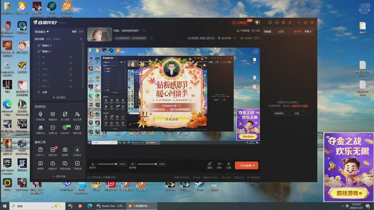The width and height of the screenshot is (374, 210).
Task: Expand the 常规模式 mode dropdown
Action: tap(42, 32)
